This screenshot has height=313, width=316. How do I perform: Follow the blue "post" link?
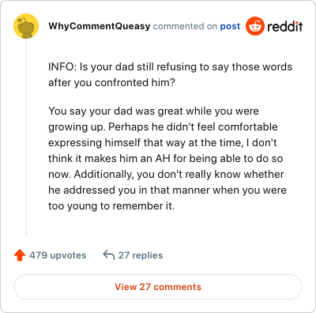[x=230, y=26]
